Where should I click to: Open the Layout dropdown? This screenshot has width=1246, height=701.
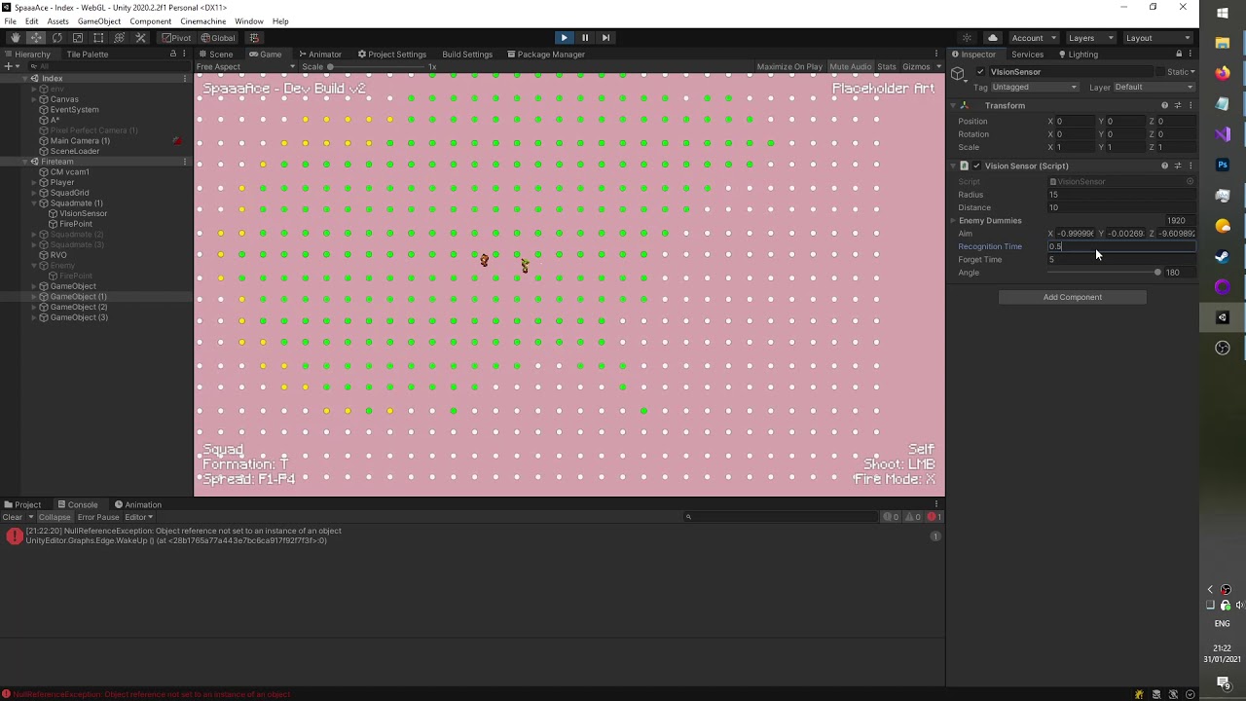pyautogui.click(x=1158, y=38)
